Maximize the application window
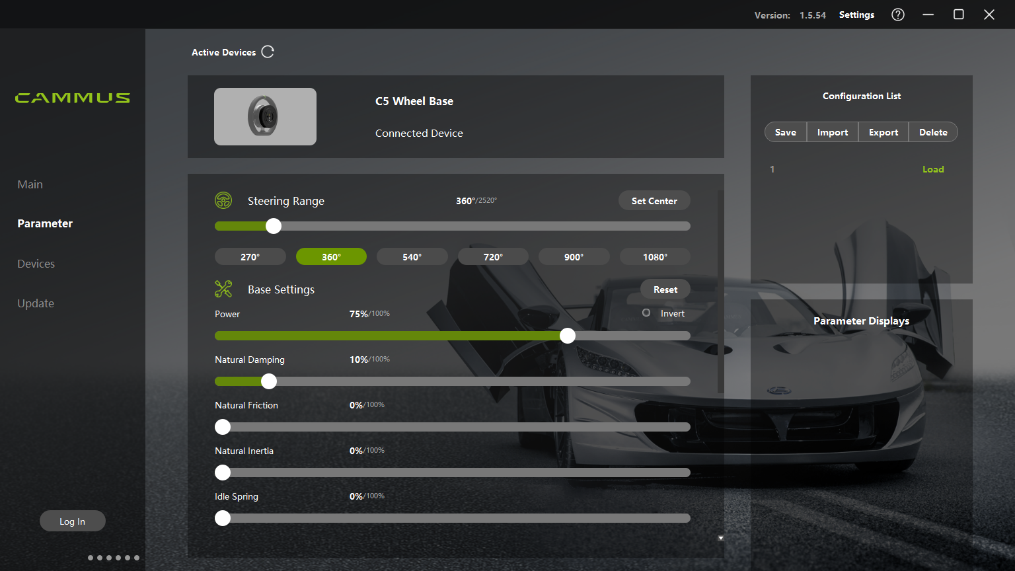This screenshot has width=1015, height=571. (959, 15)
